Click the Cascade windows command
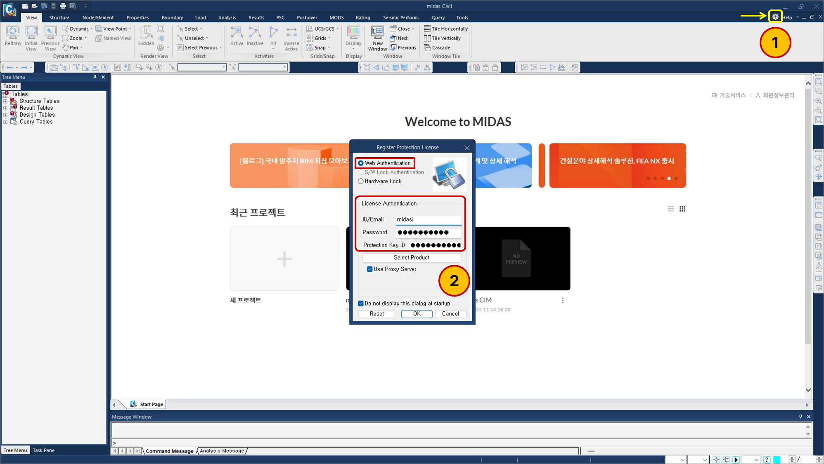Image resolution: width=824 pixels, height=464 pixels. point(437,48)
